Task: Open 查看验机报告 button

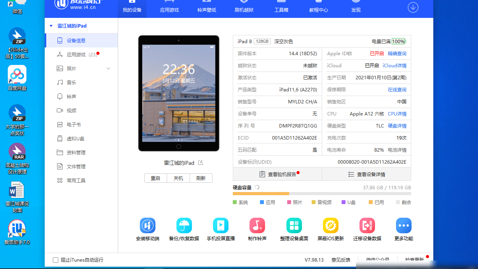Action: (x=277, y=175)
